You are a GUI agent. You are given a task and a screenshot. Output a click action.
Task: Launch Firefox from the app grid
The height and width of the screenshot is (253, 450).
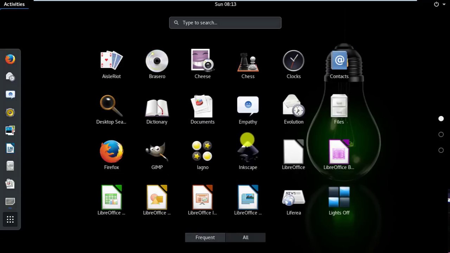[111, 155]
